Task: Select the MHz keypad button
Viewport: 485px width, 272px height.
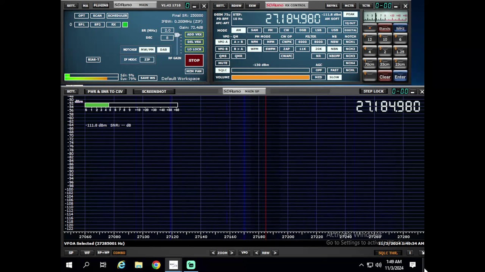Action: click(400, 29)
